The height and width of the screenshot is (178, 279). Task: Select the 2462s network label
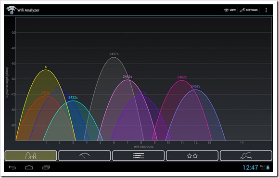coord(182,77)
